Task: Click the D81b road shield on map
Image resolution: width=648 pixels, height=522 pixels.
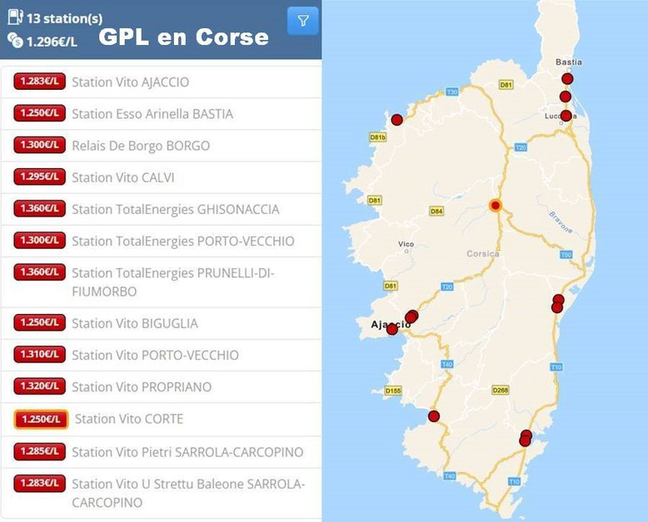Action: [378, 137]
